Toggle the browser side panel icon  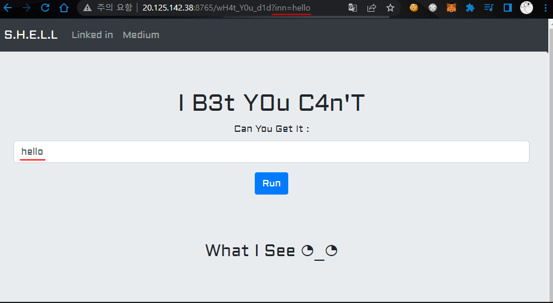(x=508, y=8)
